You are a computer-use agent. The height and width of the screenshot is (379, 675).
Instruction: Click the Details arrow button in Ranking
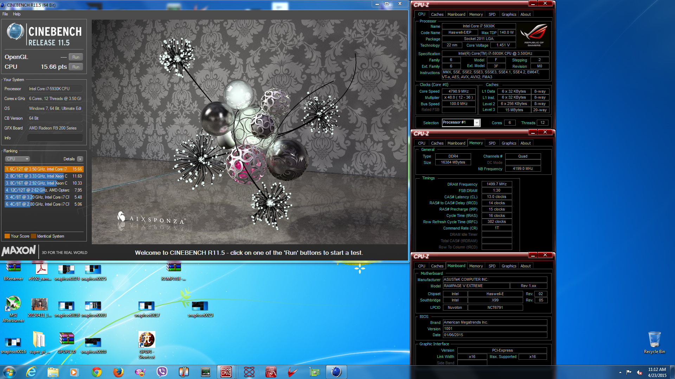(x=80, y=159)
